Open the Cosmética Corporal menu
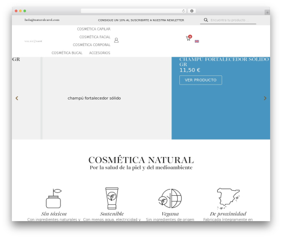 coord(91,45)
